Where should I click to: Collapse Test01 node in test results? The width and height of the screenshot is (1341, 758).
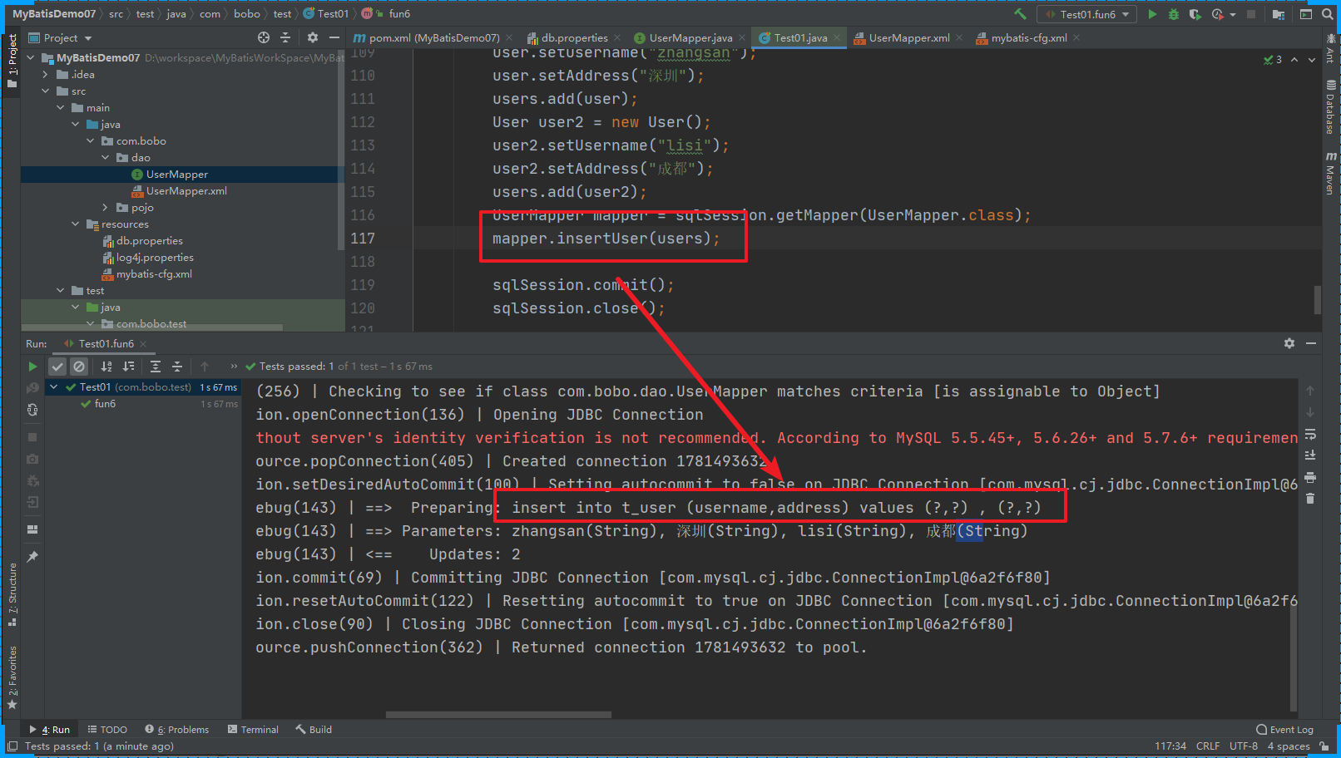coord(54,387)
